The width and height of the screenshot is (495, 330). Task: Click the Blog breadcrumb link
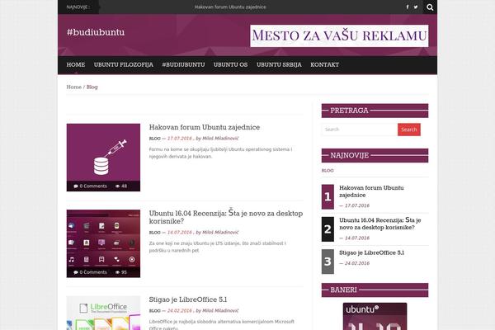tap(92, 87)
